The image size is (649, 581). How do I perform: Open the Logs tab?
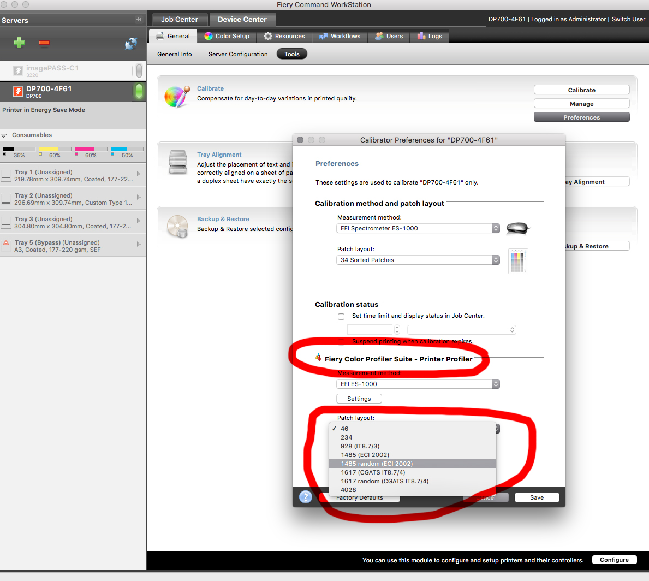coord(430,36)
